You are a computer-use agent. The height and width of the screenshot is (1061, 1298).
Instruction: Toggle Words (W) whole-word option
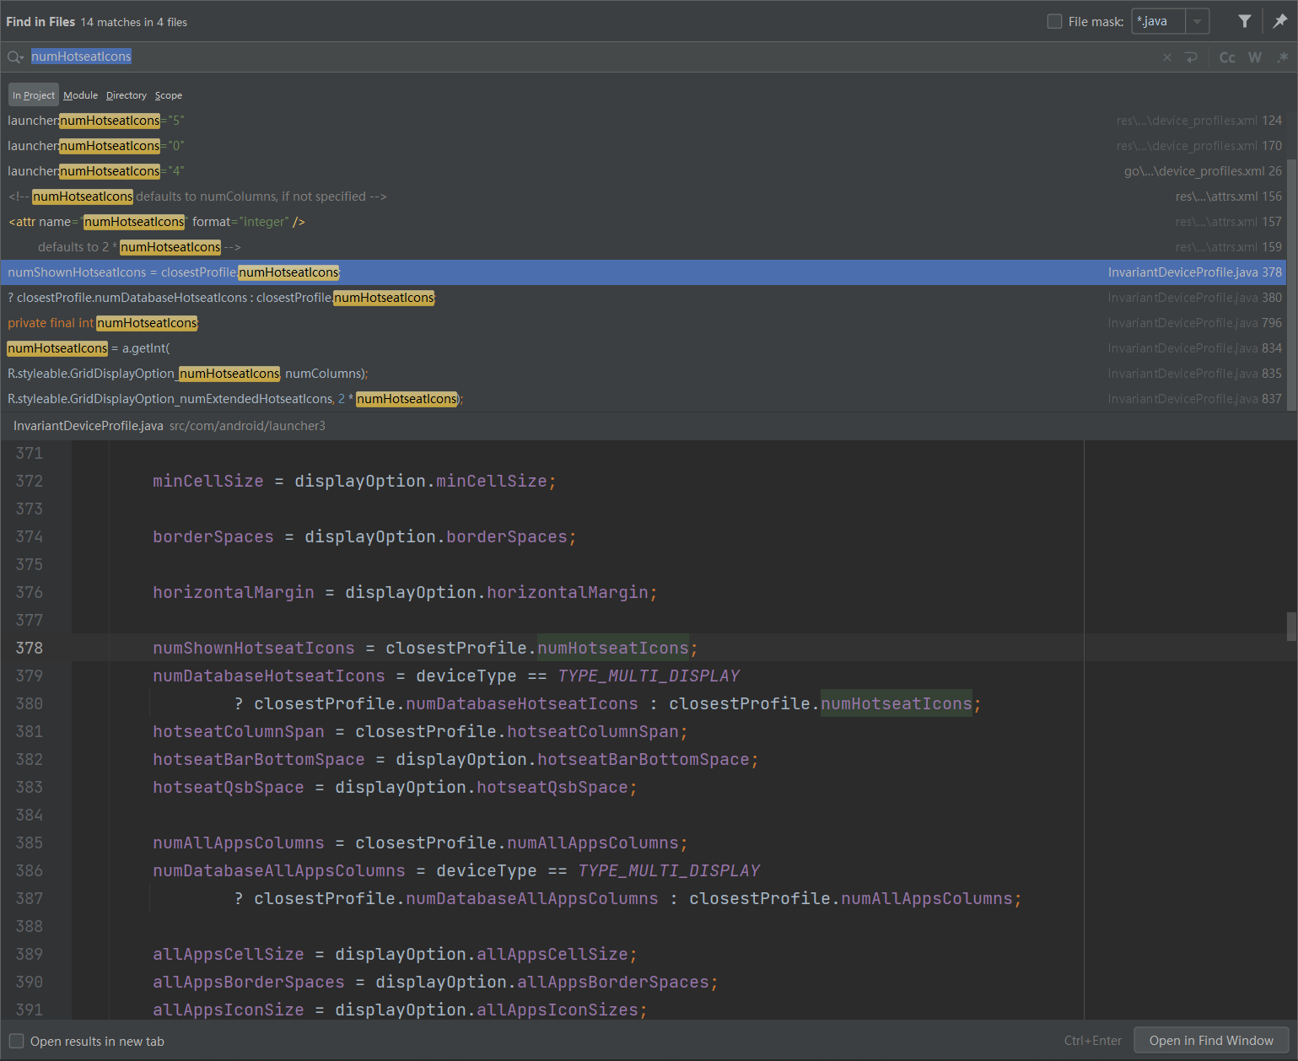pyautogui.click(x=1255, y=57)
